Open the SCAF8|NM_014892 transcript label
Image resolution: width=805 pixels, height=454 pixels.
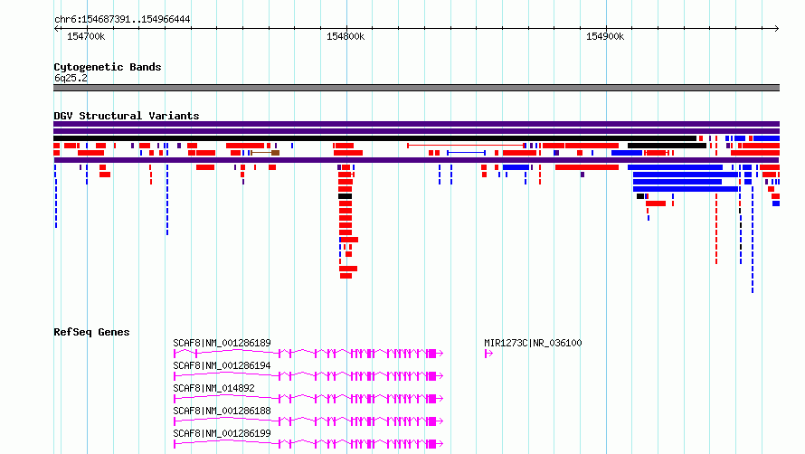[213, 388]
